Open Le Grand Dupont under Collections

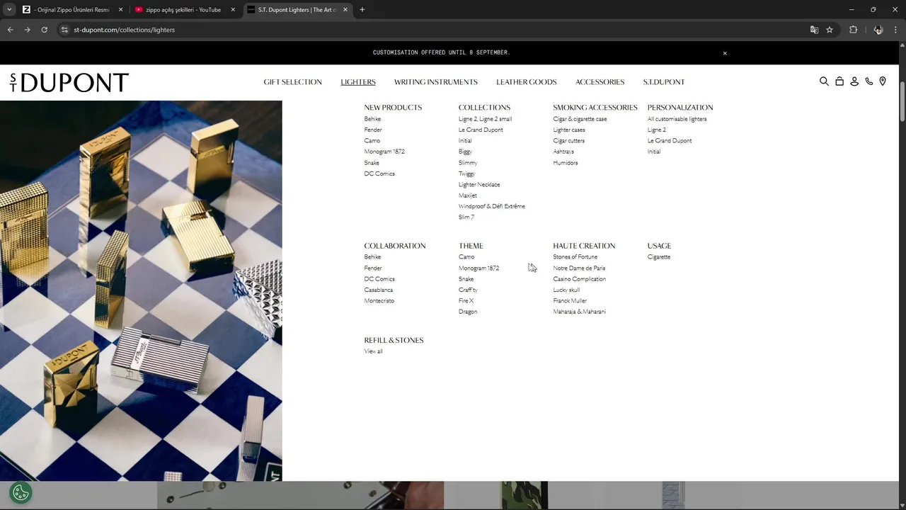pyautogui.click(x=481, y=130)
